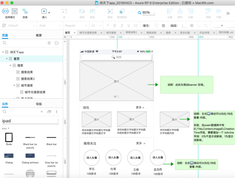Collapse the 诗天下app root node

[3, 52]
